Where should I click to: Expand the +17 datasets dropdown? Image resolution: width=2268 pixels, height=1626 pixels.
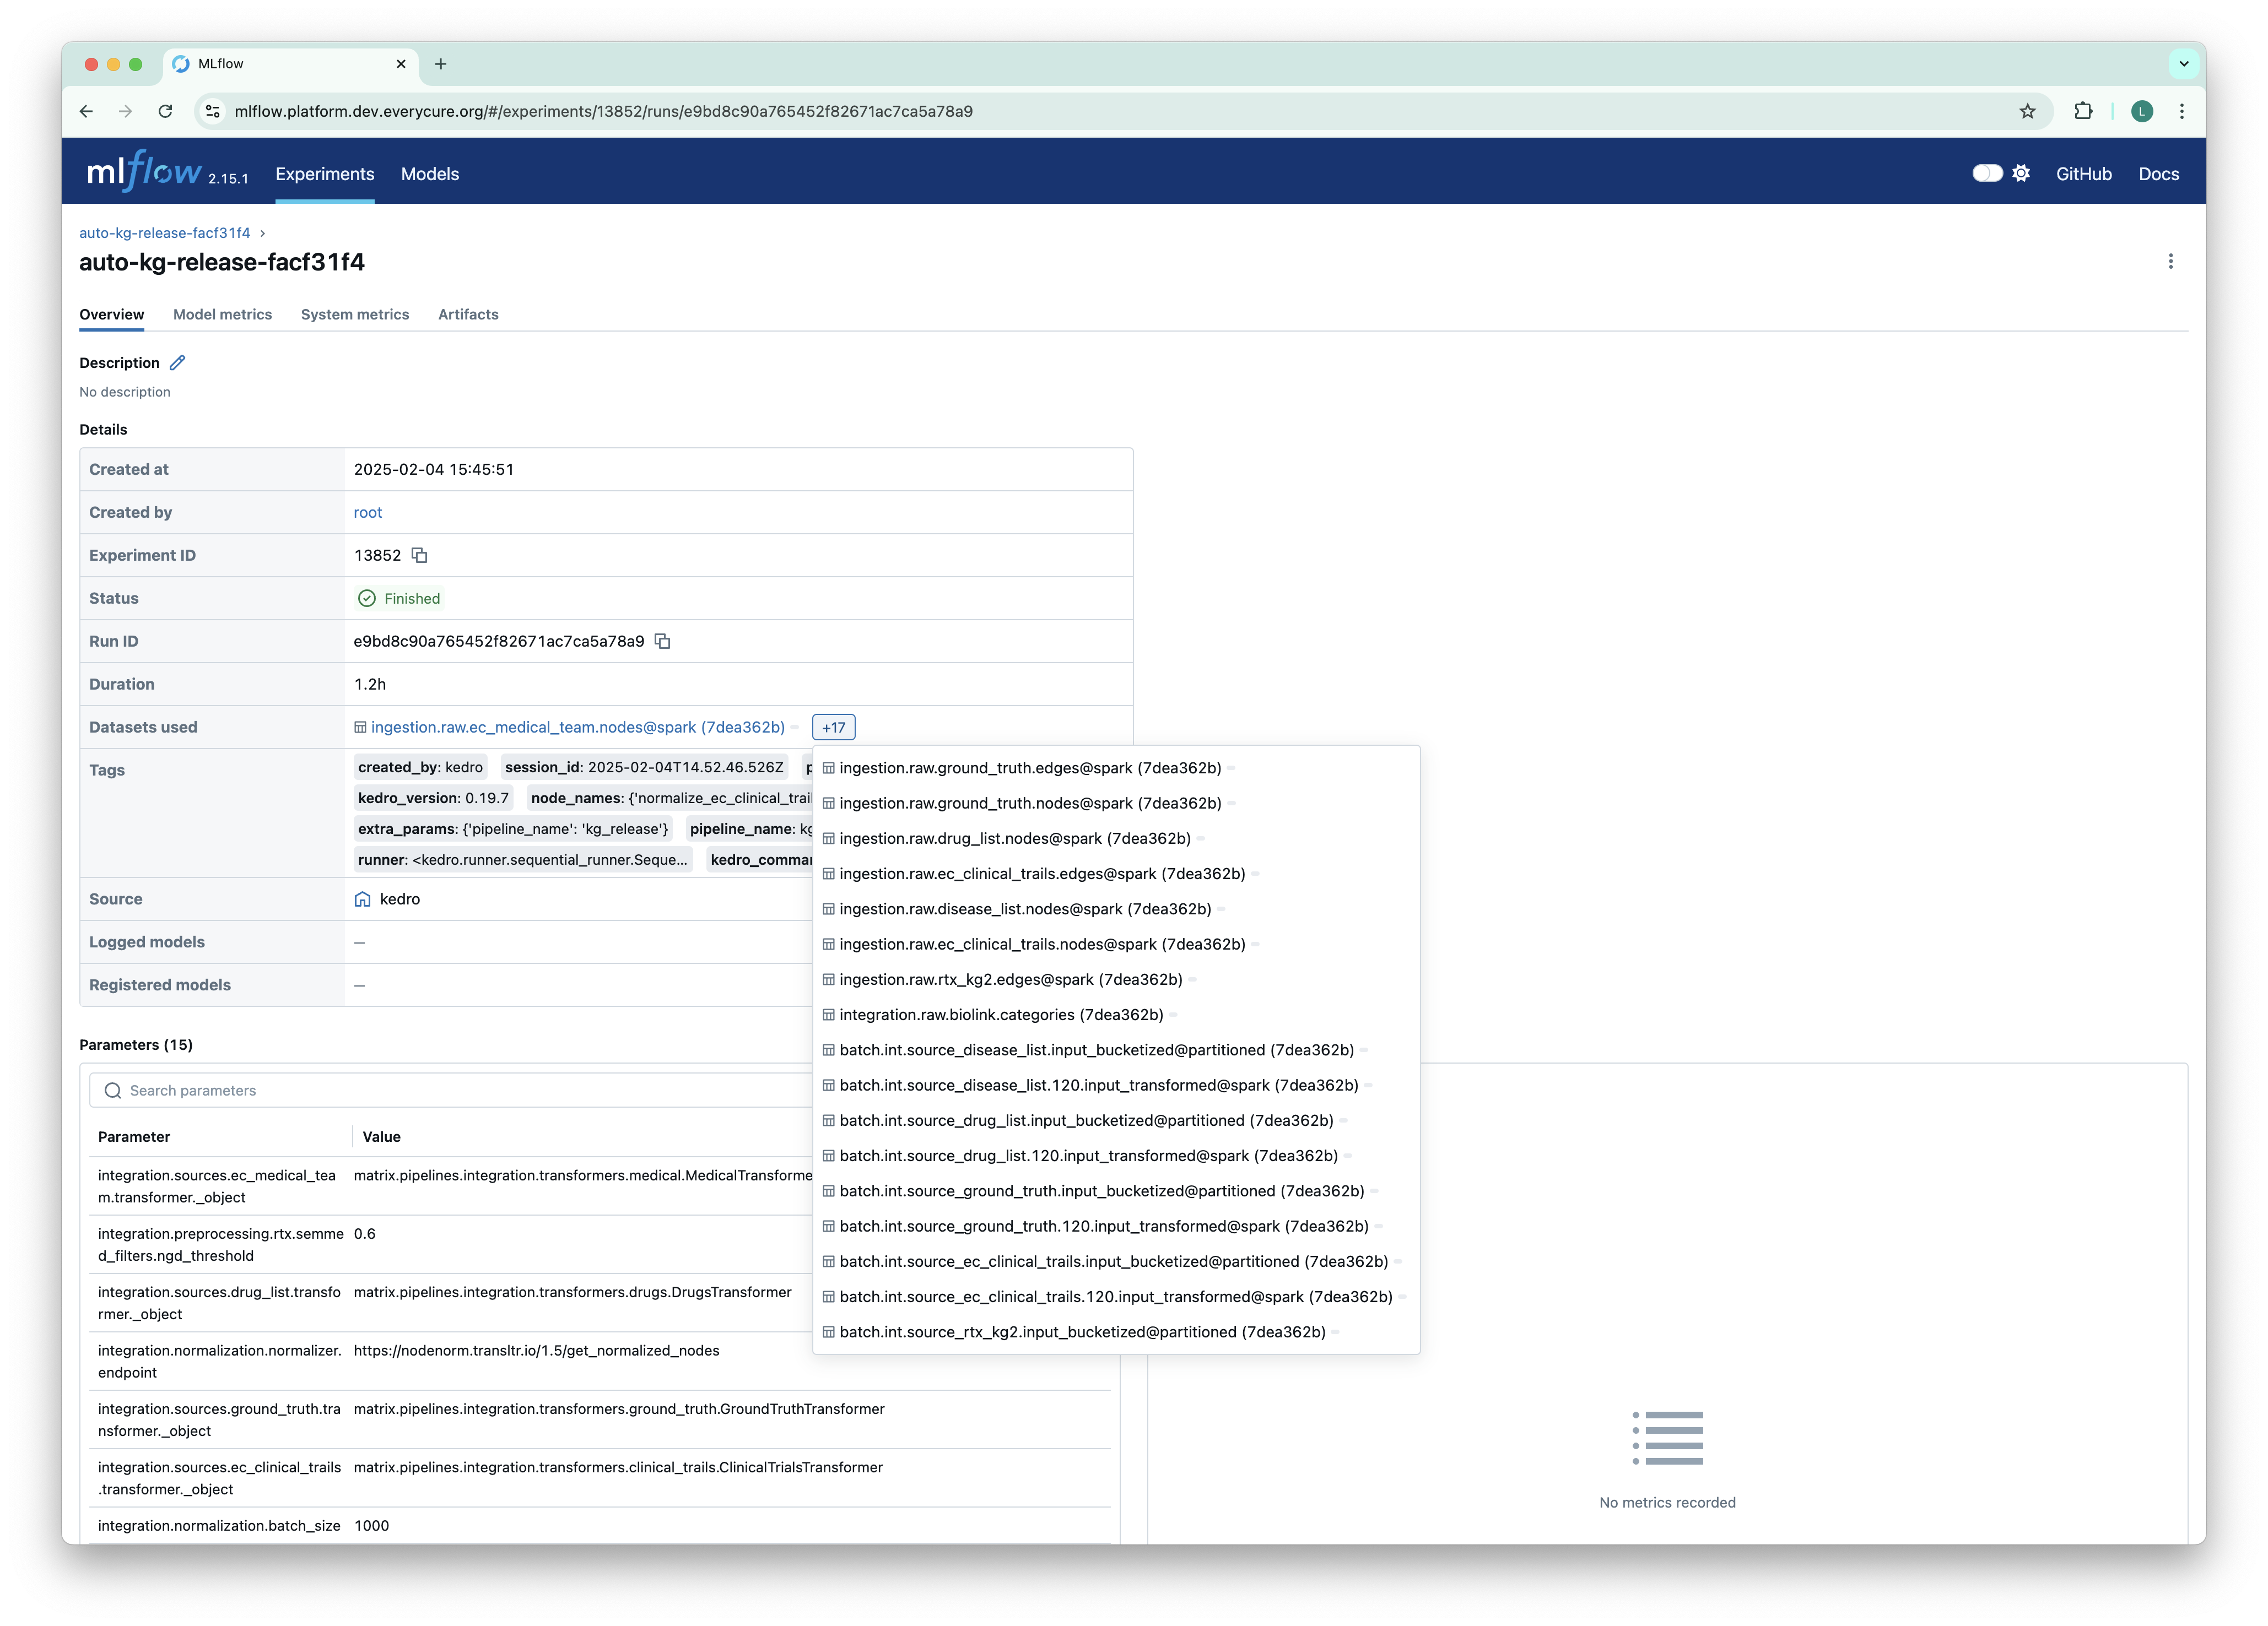click(833, 728)
